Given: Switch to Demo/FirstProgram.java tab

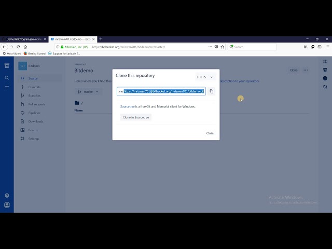Looking at the screenshot, I should point(23,39).
